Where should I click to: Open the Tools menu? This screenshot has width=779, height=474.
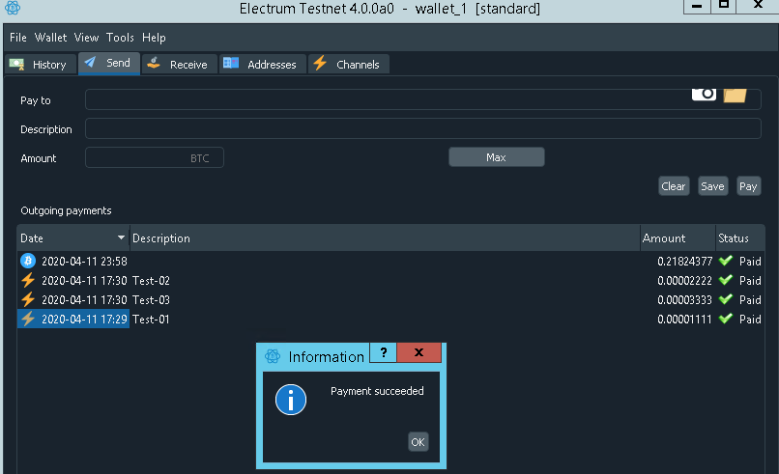coord(120,38)
